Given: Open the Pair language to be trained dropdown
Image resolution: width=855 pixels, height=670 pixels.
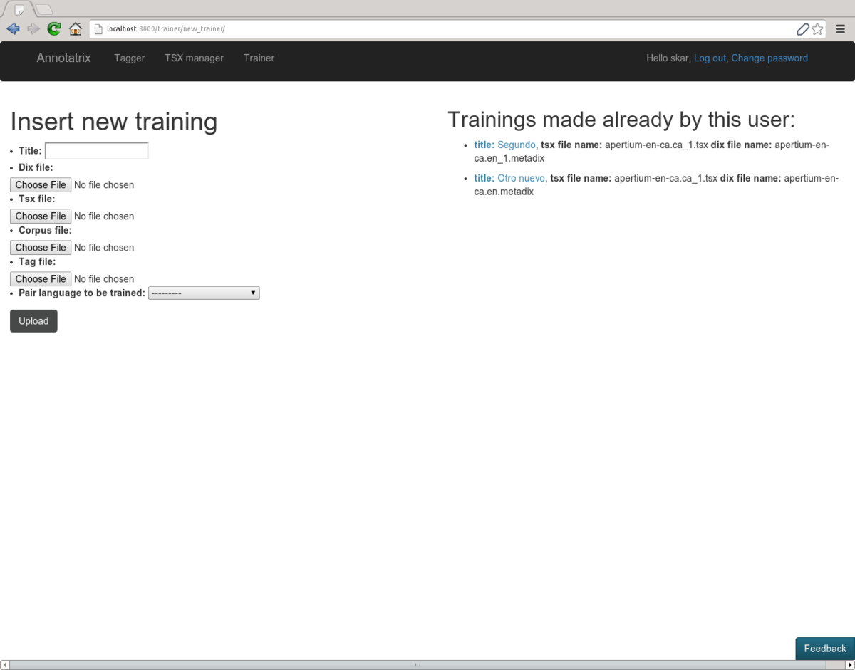Looking at the screenshot, I should [x=204, y=293].
